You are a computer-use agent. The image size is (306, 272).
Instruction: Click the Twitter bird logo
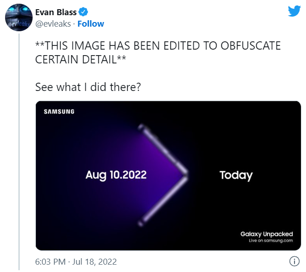294,11
